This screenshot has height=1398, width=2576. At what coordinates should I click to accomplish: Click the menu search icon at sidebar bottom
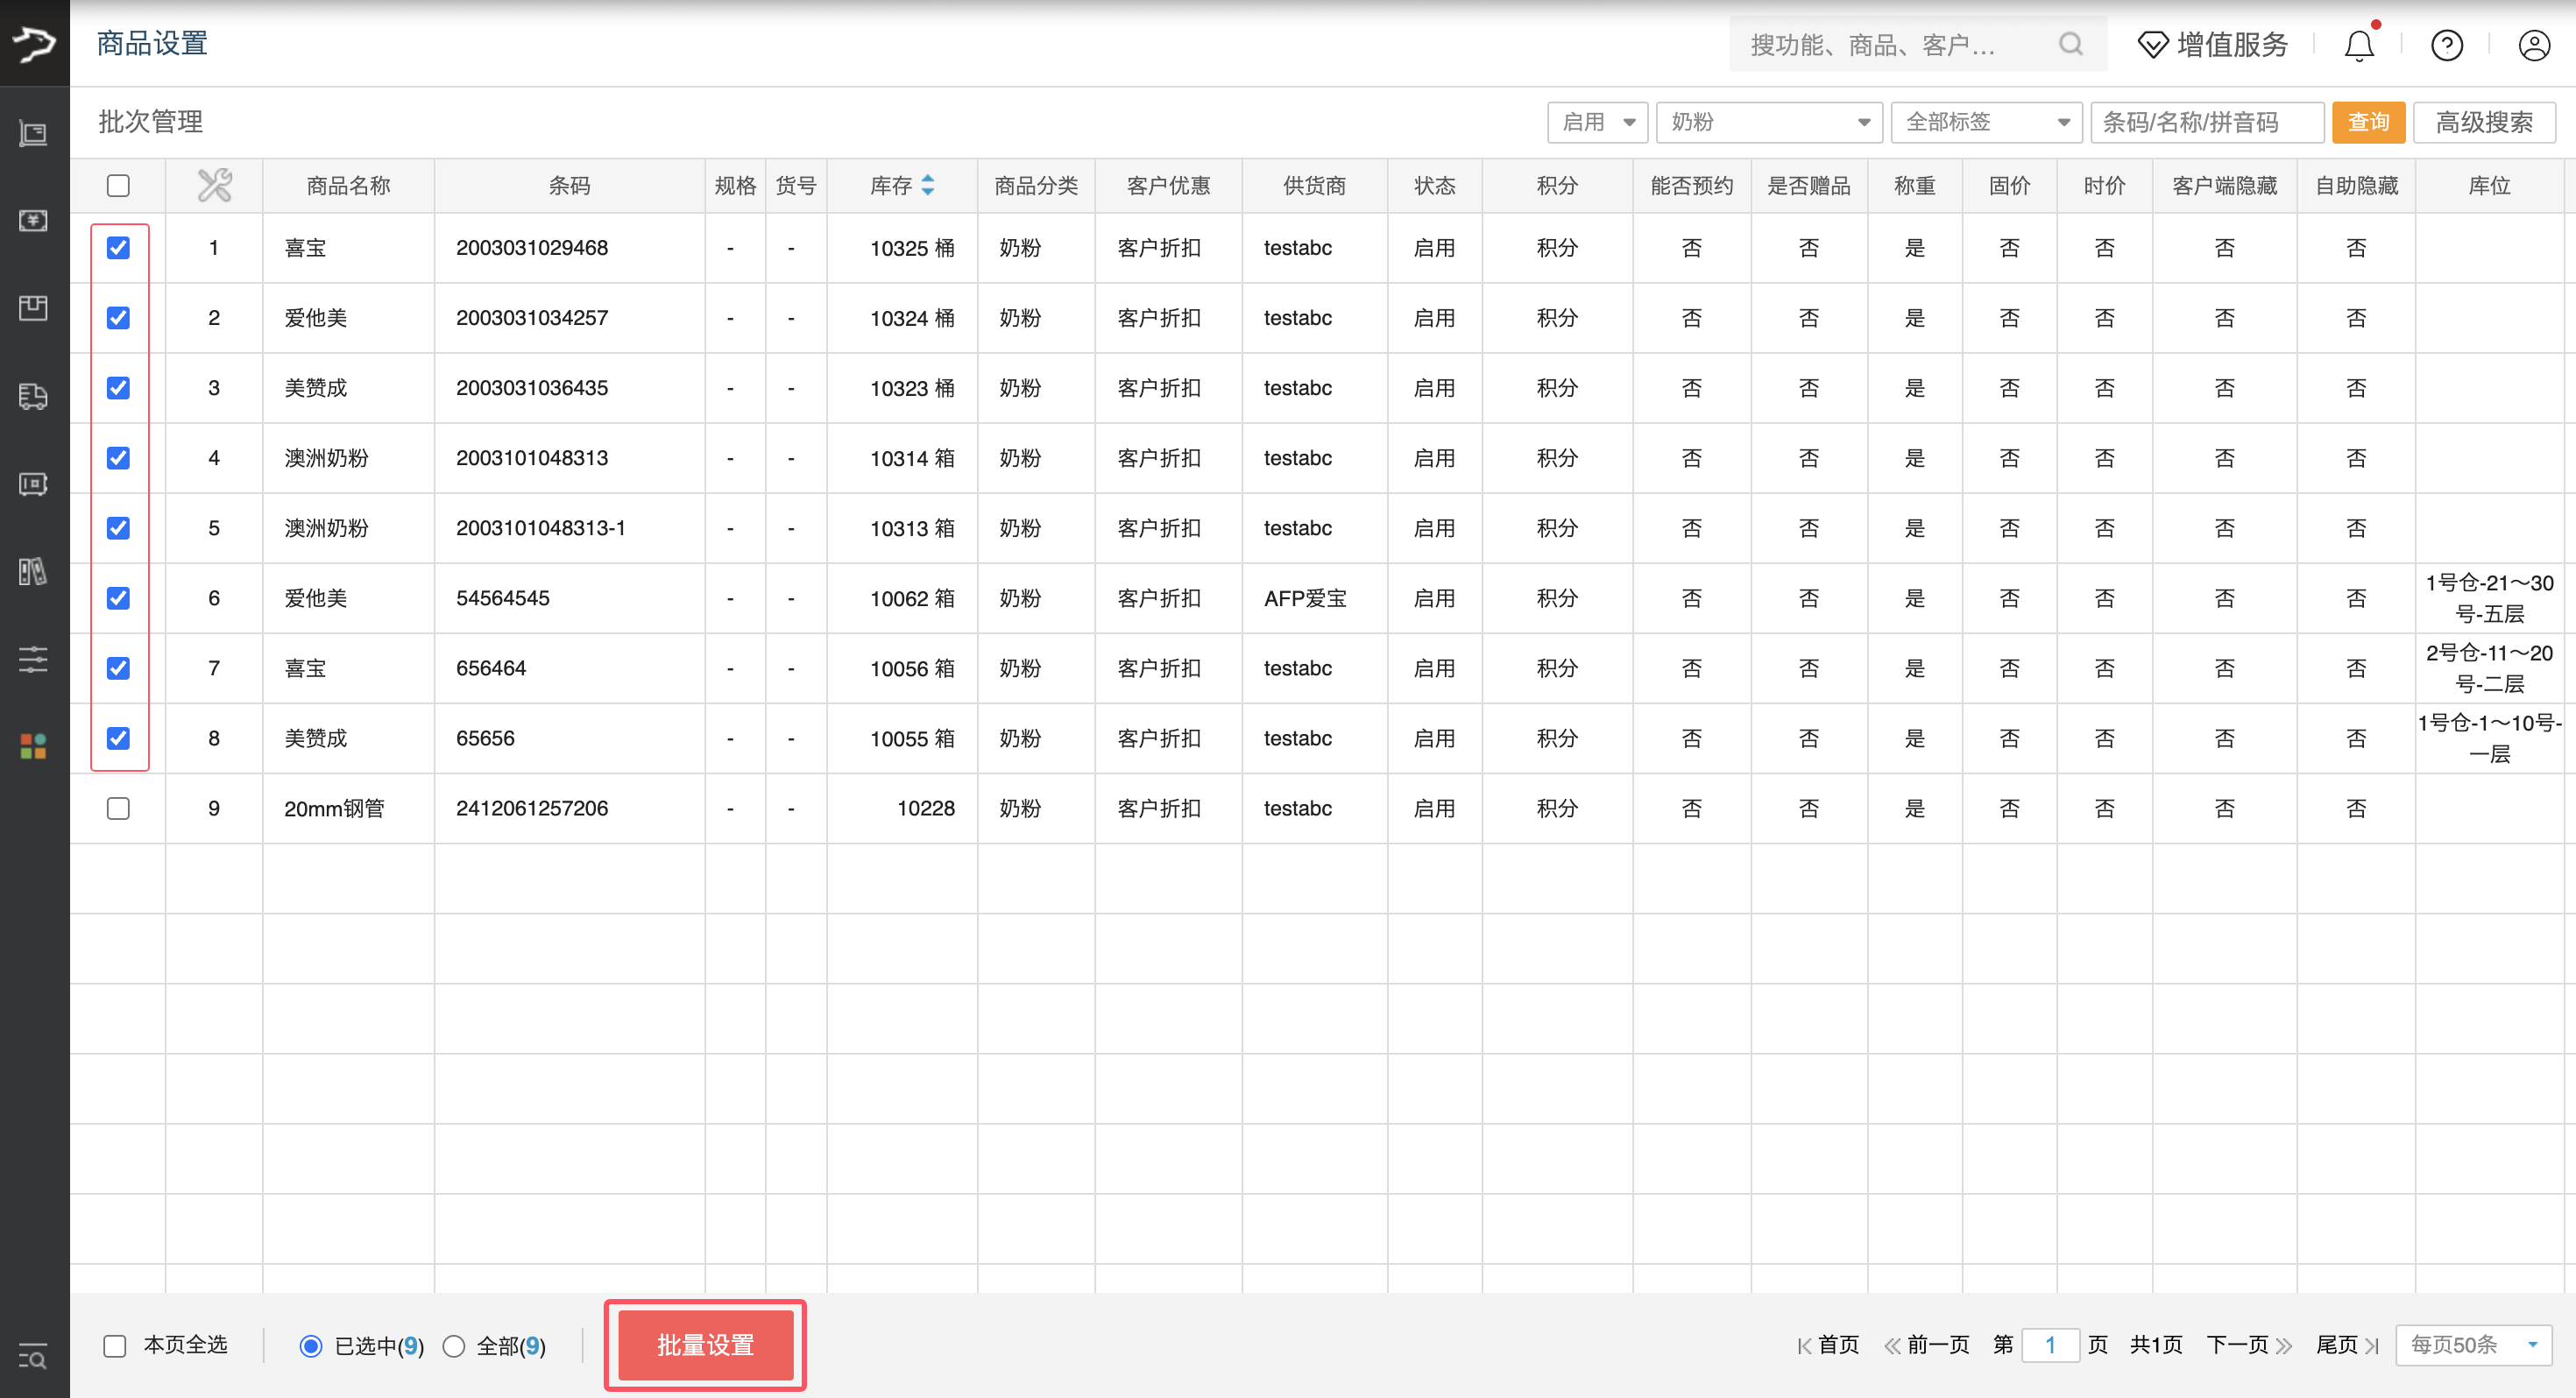[33, 1356]
